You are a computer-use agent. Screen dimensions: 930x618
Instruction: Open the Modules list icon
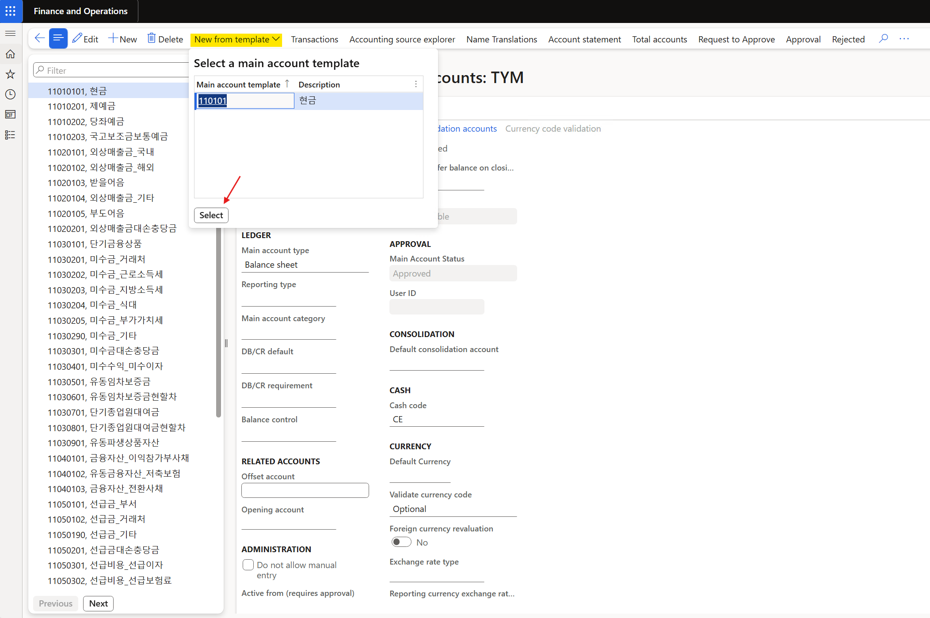pos(11,135)
